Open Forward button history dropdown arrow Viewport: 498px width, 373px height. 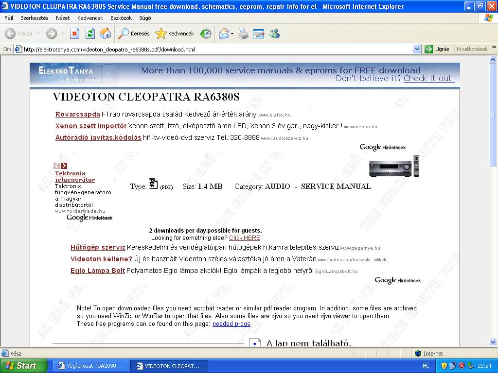pyautogui.click(x=63, y=34)
